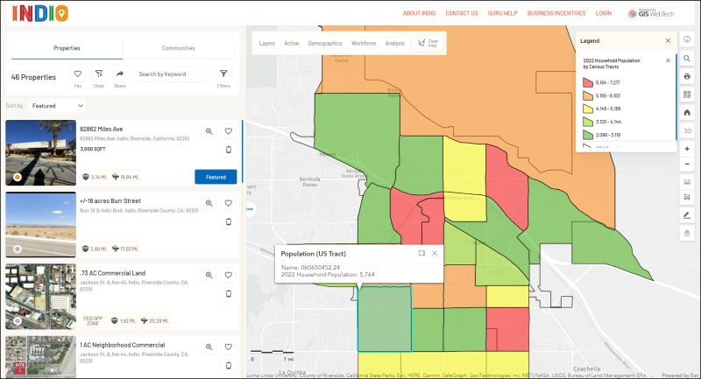
Task: Clear the applied property filters
Action: point(99,74)
